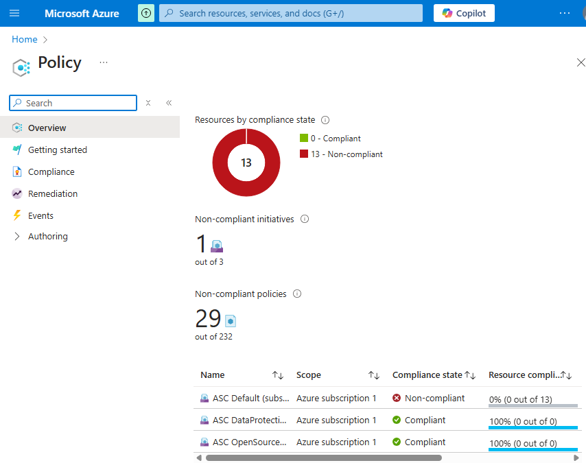Open the Compliance page
The height and width of the screenshot is (463, 586).
pos(51,172)
